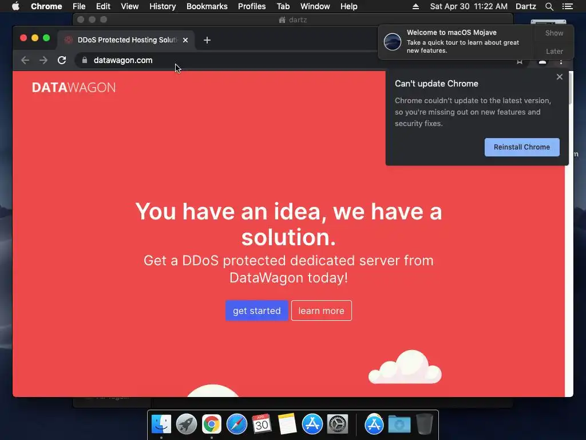Open the Help menu
Image resolution: width=586 pixels, height=440 pixels.
click(x=349, y=6)
